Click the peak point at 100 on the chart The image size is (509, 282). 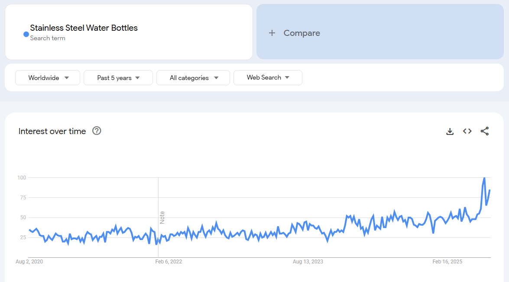click(x=484, y=178)
